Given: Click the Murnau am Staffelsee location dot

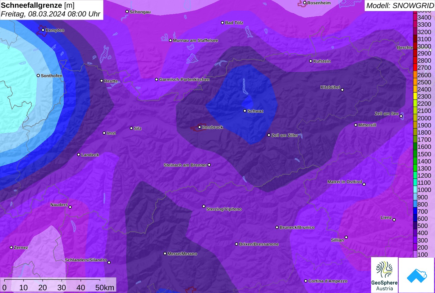Looking at the screenshot, I should tap(171, 40).
